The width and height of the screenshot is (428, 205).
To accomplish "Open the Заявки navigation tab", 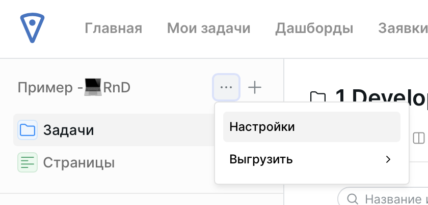I will 403,28.
